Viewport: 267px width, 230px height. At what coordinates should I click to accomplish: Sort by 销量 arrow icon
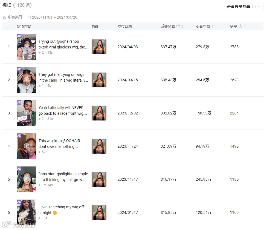(x=245, y=26)
